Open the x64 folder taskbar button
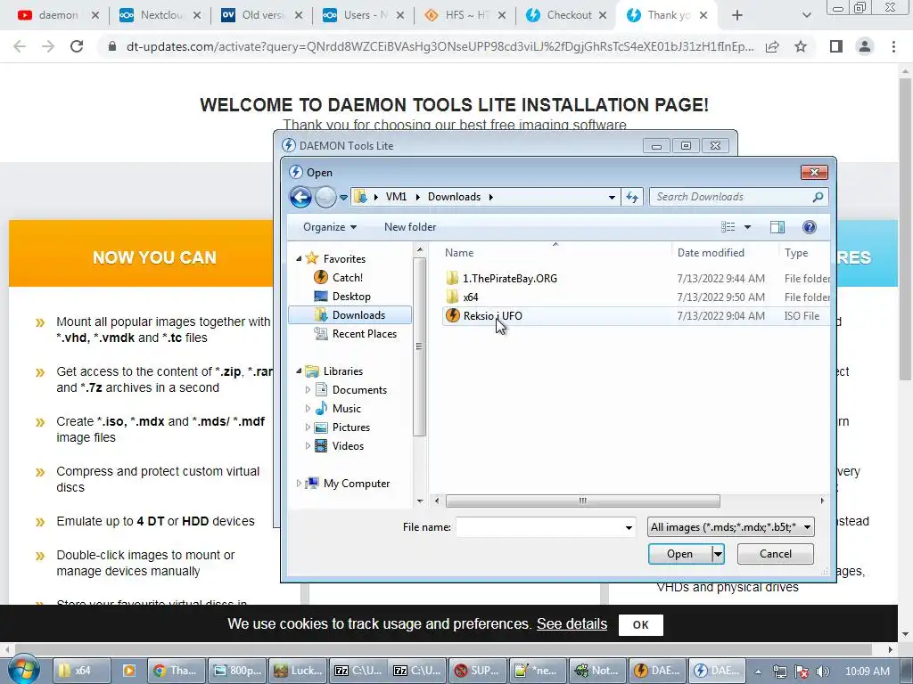Image resolution: width=913 pixels, height=684 pixels. (x=80, y=671)
